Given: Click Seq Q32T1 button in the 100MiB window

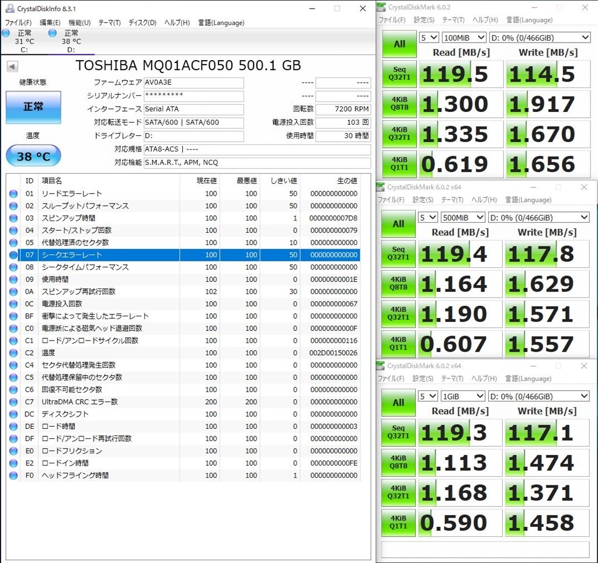Looking at the screenshot, I should 399,74.
